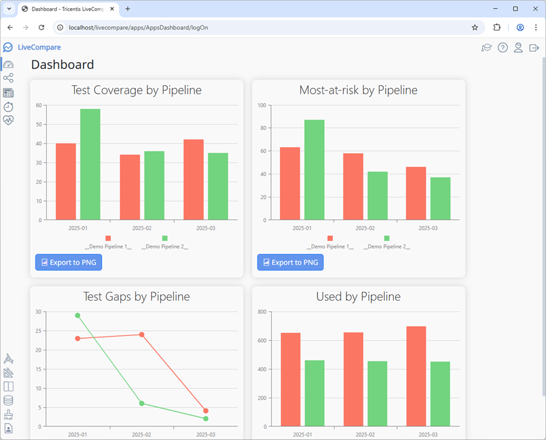Click the stopwatch timer icon in sidebar

pos(8,106)
